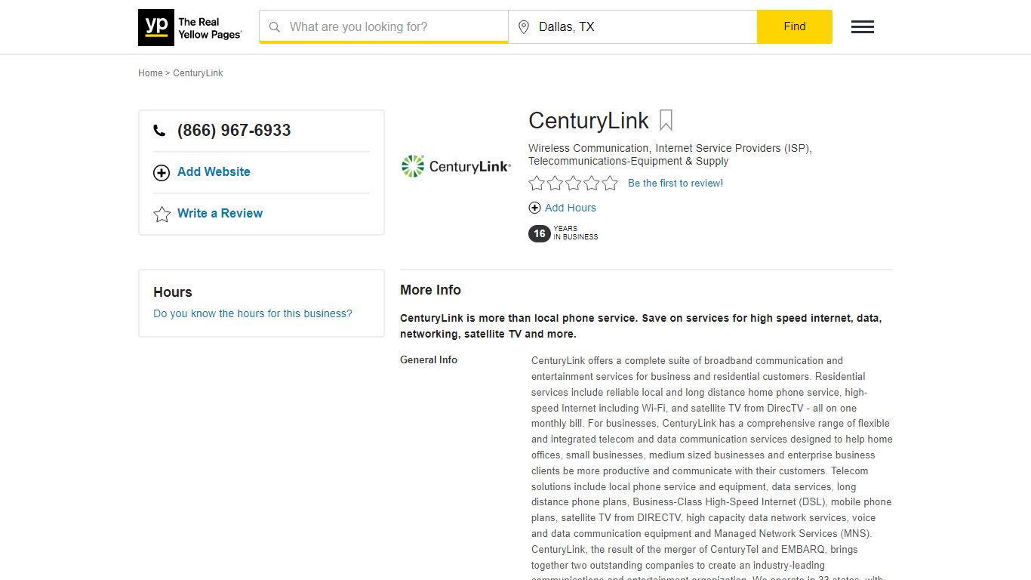Click Add Website link

214,171
